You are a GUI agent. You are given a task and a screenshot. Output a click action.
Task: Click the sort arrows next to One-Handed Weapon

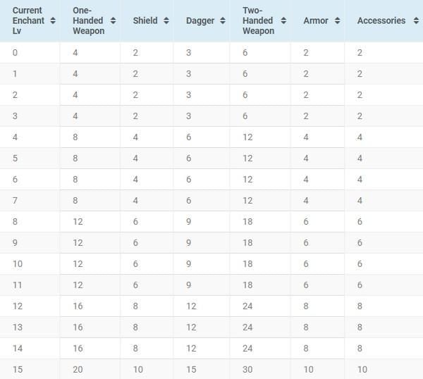[113, 21]
